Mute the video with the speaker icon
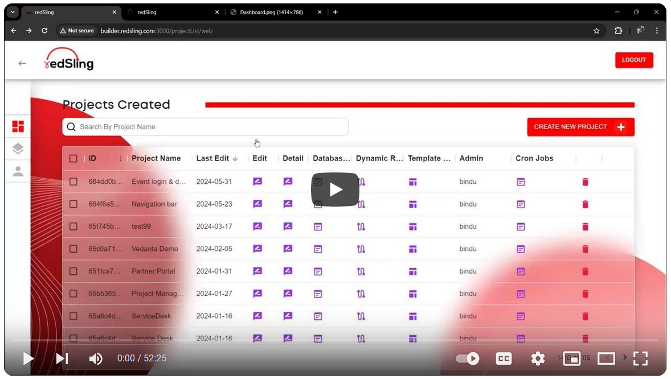This screenshot has height=379, width=671. [96, 359]
